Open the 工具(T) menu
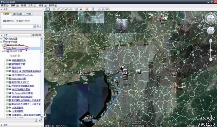217x127 pixels. (32, 5)
